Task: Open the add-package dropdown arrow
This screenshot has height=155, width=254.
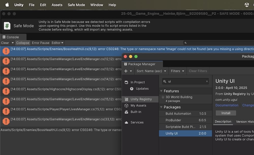Action: (x=131, y=71)
